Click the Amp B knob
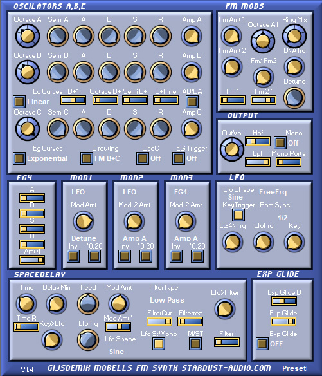The width and height of the screenshot is (322, 376). click(192, 72)
